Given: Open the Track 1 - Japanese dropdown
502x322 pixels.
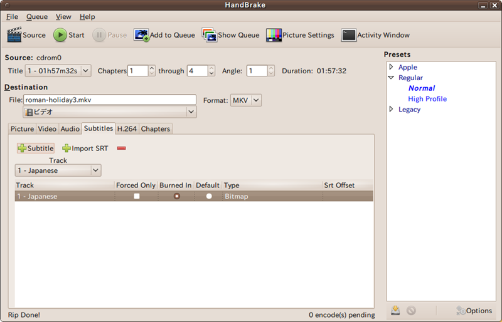Looking at the screenshot, I should [x=58, y=170].
